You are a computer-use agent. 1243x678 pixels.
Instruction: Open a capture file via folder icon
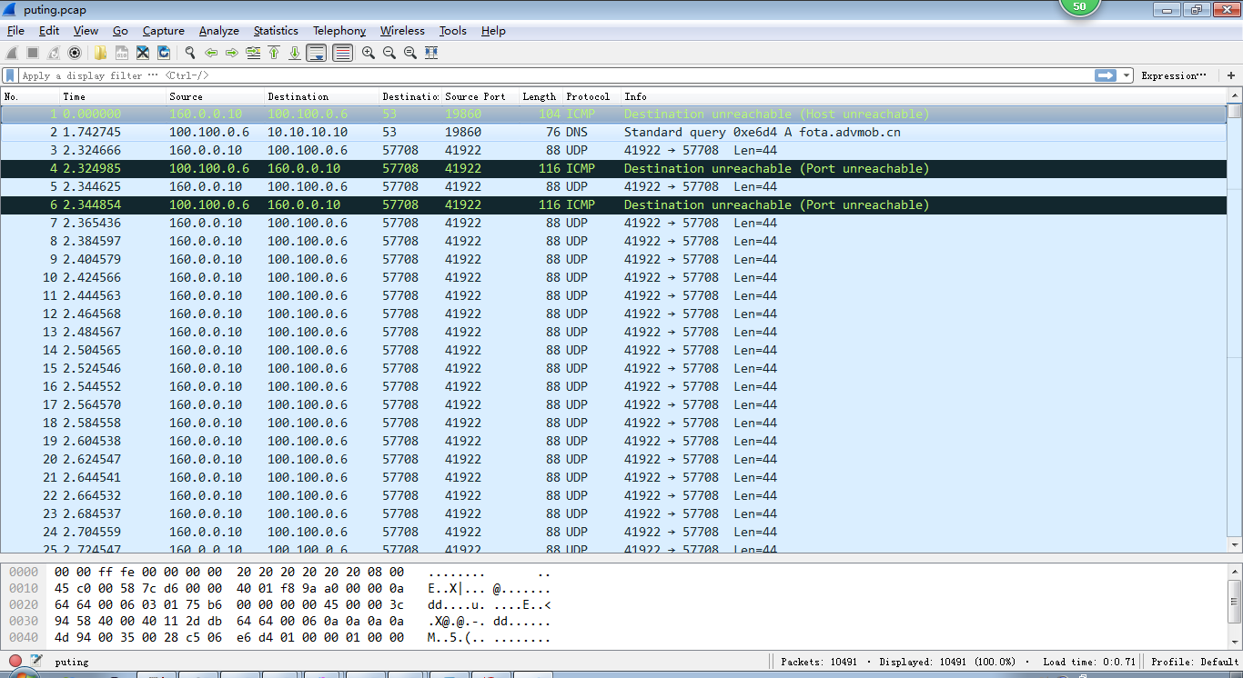pos(100,53)
